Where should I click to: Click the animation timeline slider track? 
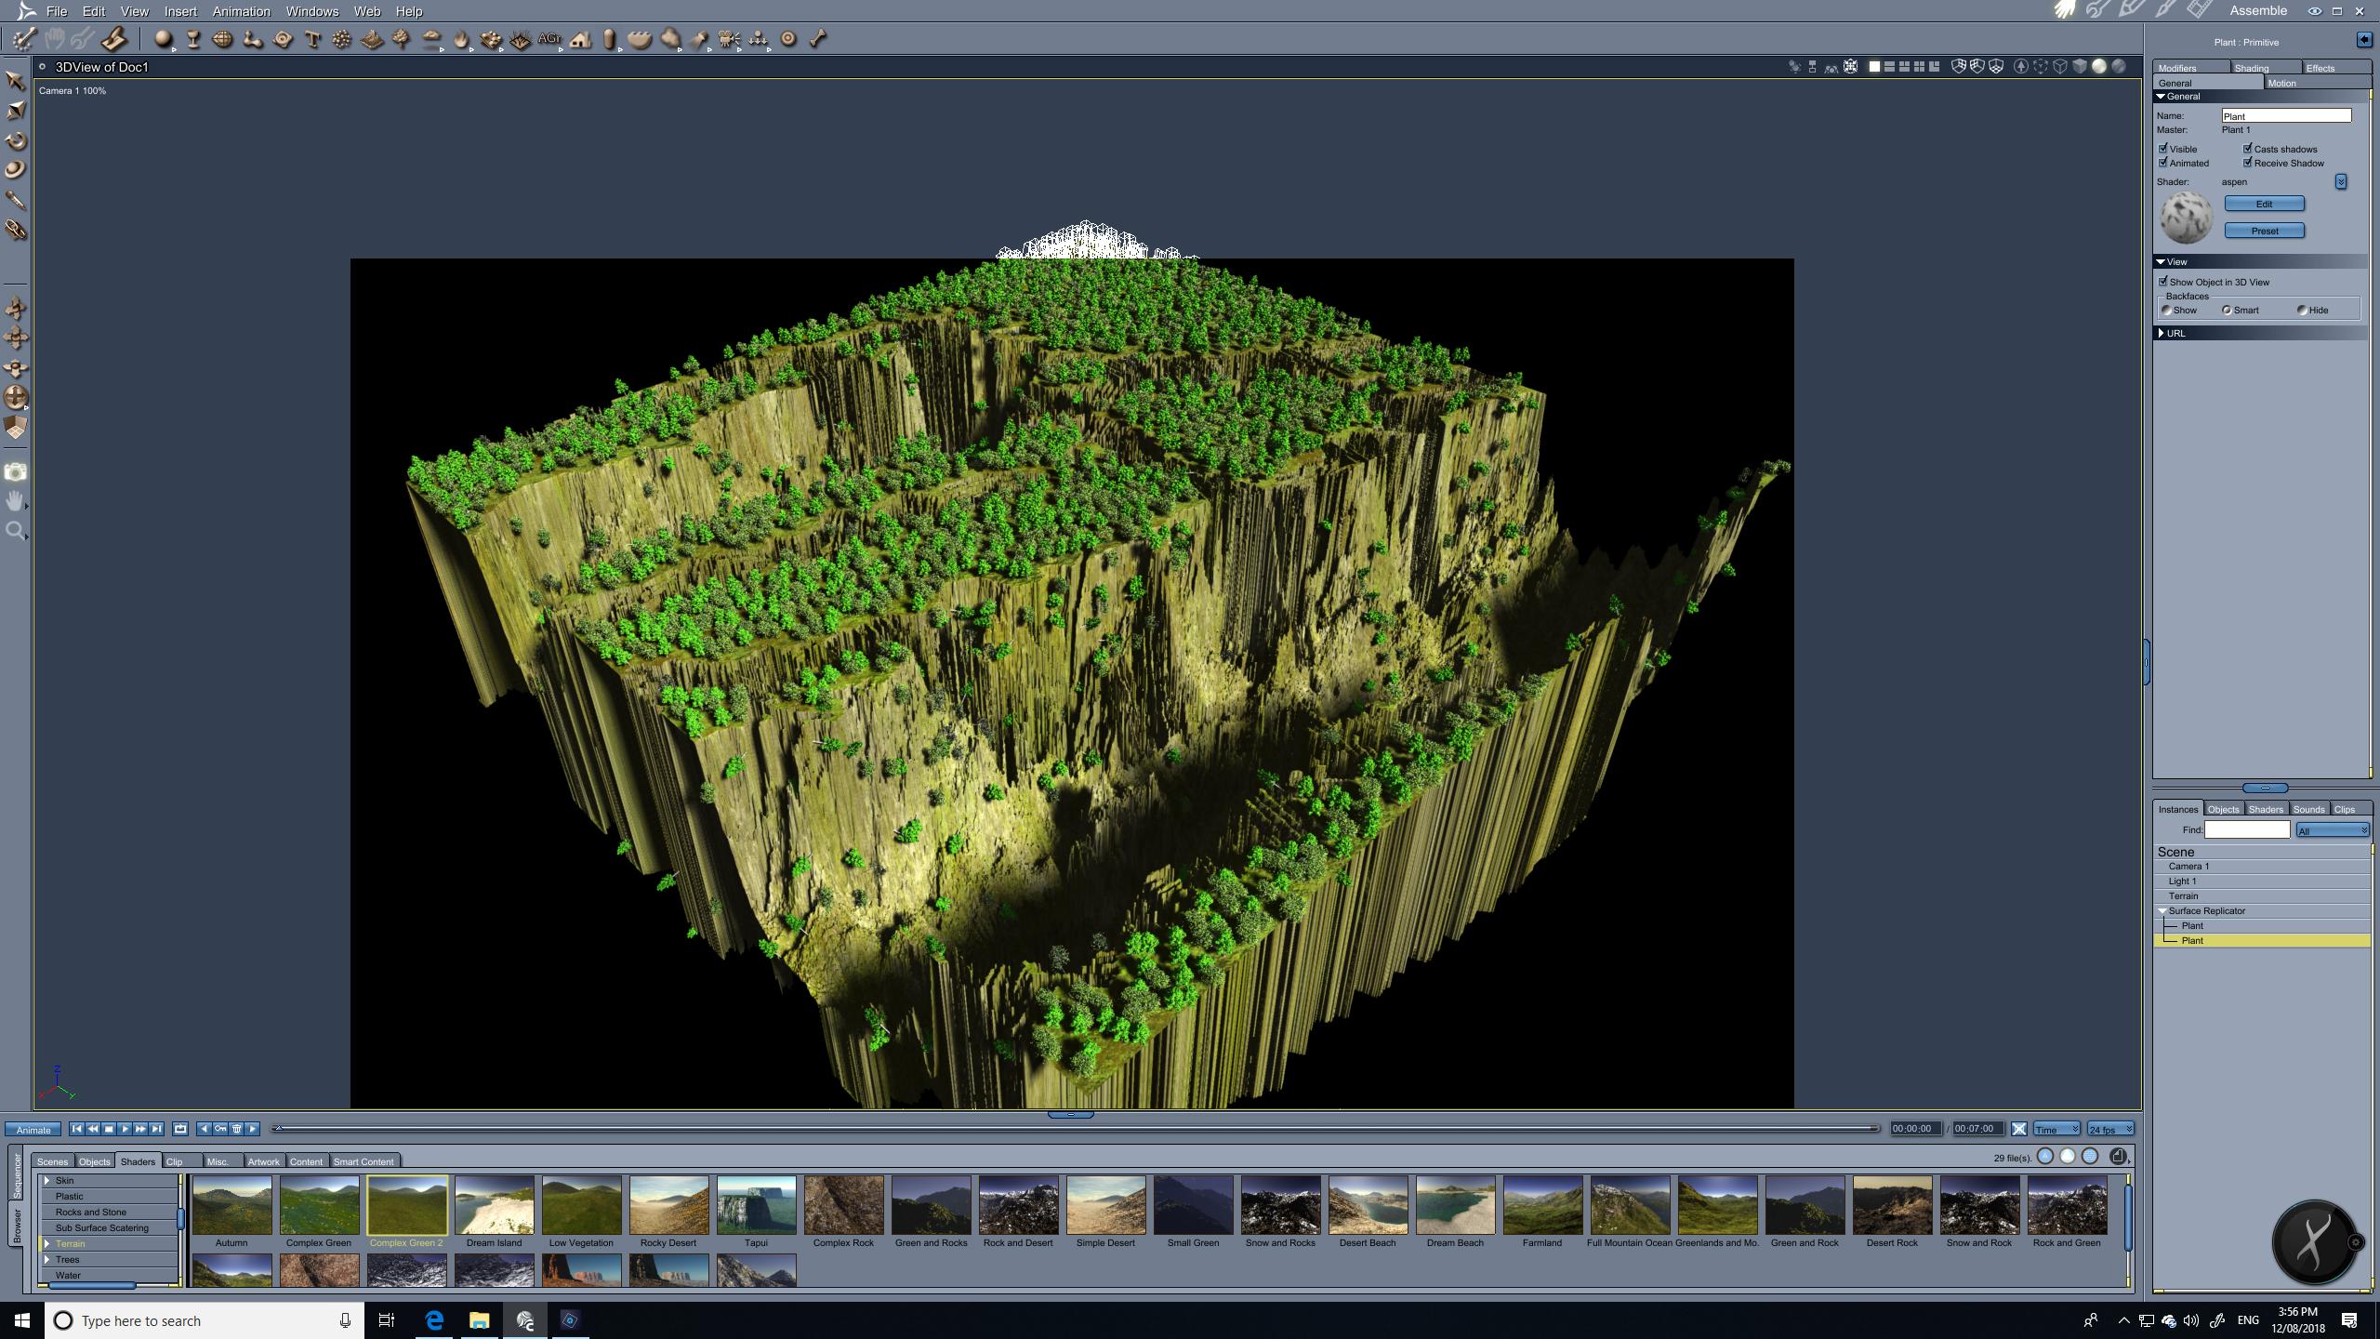(x=1069, y=1129)
